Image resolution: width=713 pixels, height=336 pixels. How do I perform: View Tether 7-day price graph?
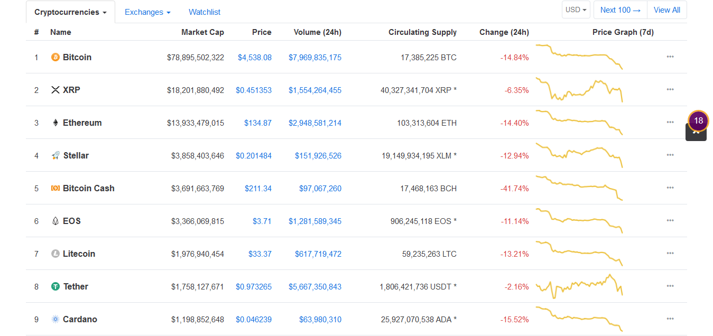pyautogui.click(x=579, y=286)
